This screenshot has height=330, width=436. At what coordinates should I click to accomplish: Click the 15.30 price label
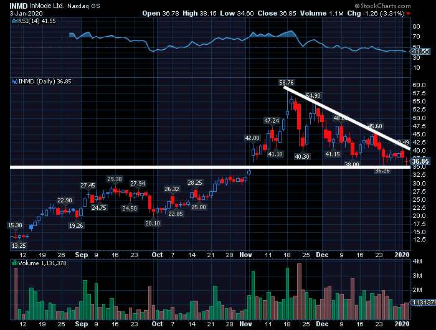coord(15,225)
